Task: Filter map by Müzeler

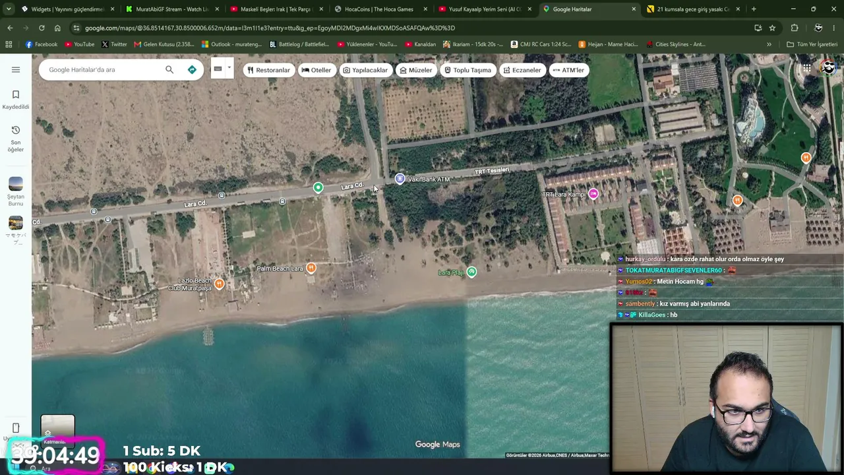Action: coord(416,70)
